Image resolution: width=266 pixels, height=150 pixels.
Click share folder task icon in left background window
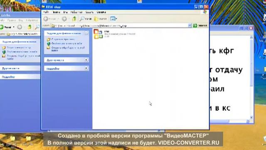coord(4,56)
